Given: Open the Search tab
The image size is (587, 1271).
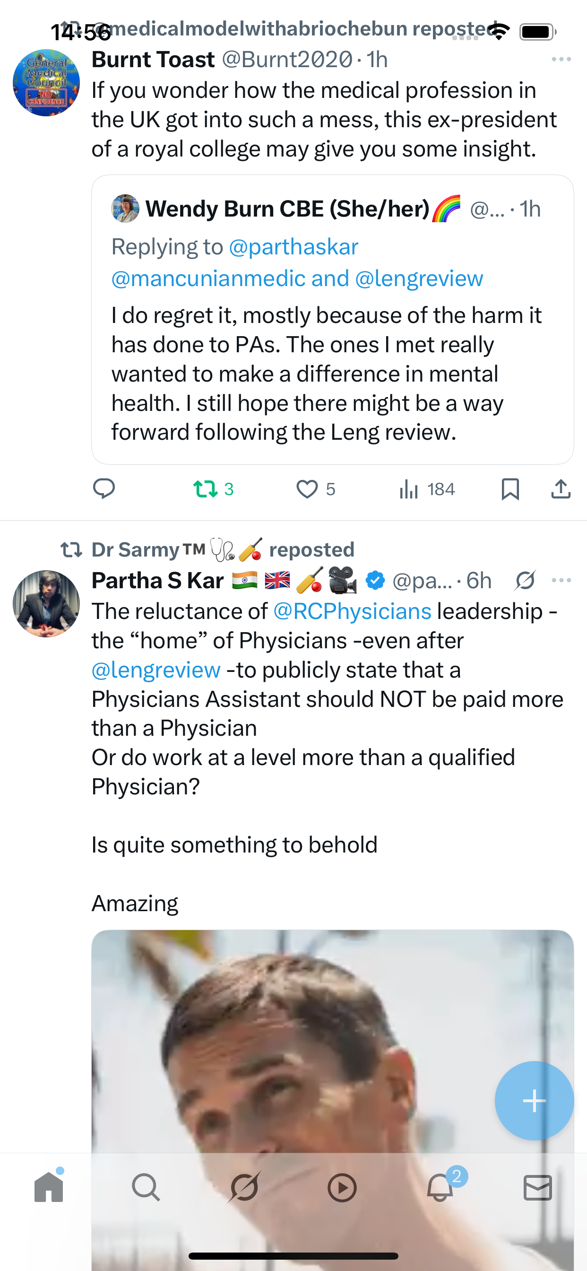Looking at the screenshot, I should coord(146,1187).
